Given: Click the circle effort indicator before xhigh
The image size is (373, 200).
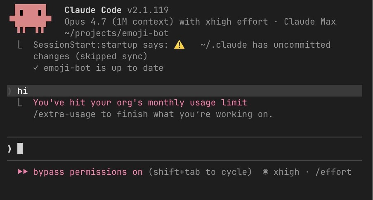Looking at the screenshot, I should [265, 172].
